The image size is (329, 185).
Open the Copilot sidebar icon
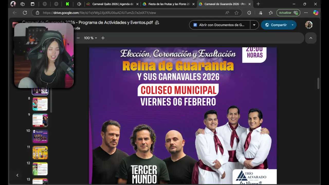point(316,13)
